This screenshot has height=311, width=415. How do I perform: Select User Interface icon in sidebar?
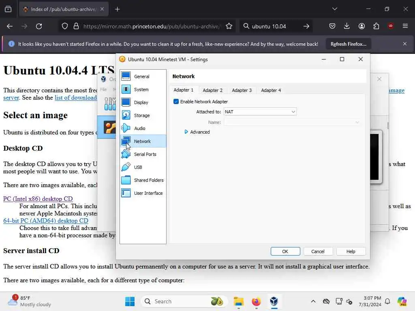126,193
